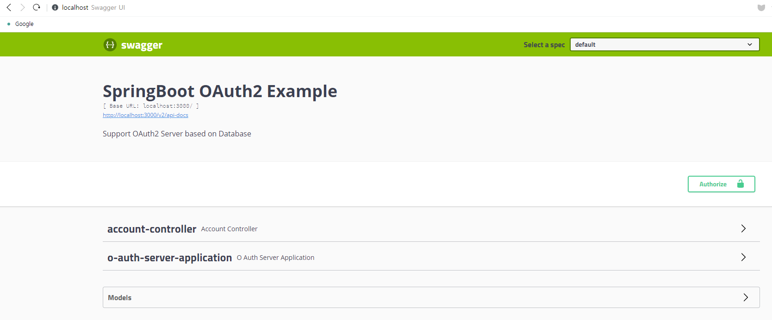The width and height of the screenshot is (772, 320).
Task: Expand account-controller using its chevron arrow
Action: [x=743, y=228]
